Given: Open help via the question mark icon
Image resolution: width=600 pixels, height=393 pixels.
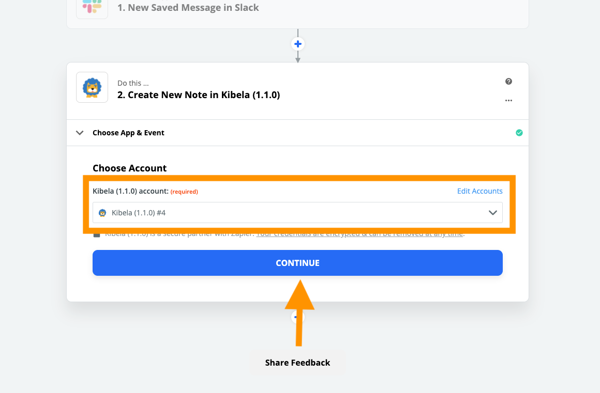Looking at the screenshot, I should click(x=508, y=82).
